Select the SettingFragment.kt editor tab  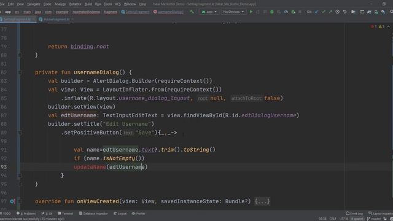coord(18,19)
